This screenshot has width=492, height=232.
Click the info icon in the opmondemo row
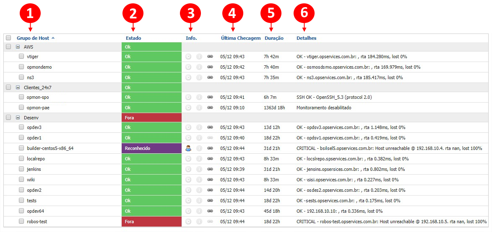click(199, 67)
